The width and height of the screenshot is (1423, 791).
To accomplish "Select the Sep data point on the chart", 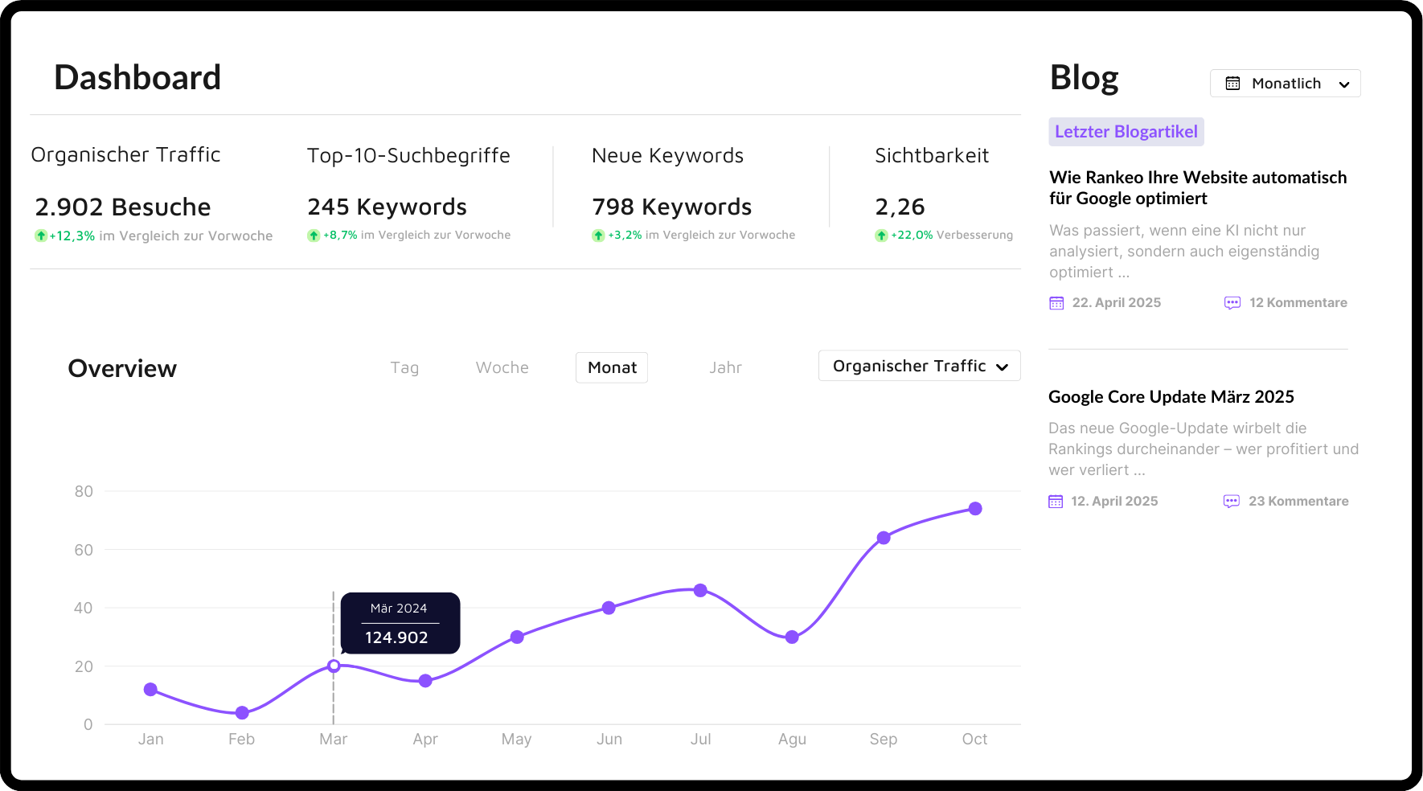I will [884, 538].
